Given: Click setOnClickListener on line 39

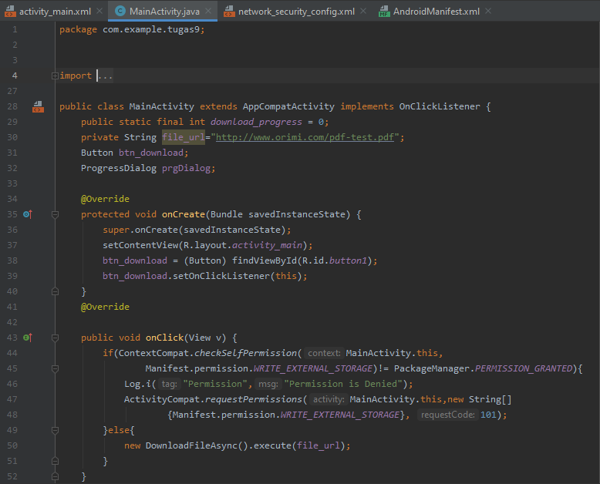Looking at the screenshot, I should [221, 276].
